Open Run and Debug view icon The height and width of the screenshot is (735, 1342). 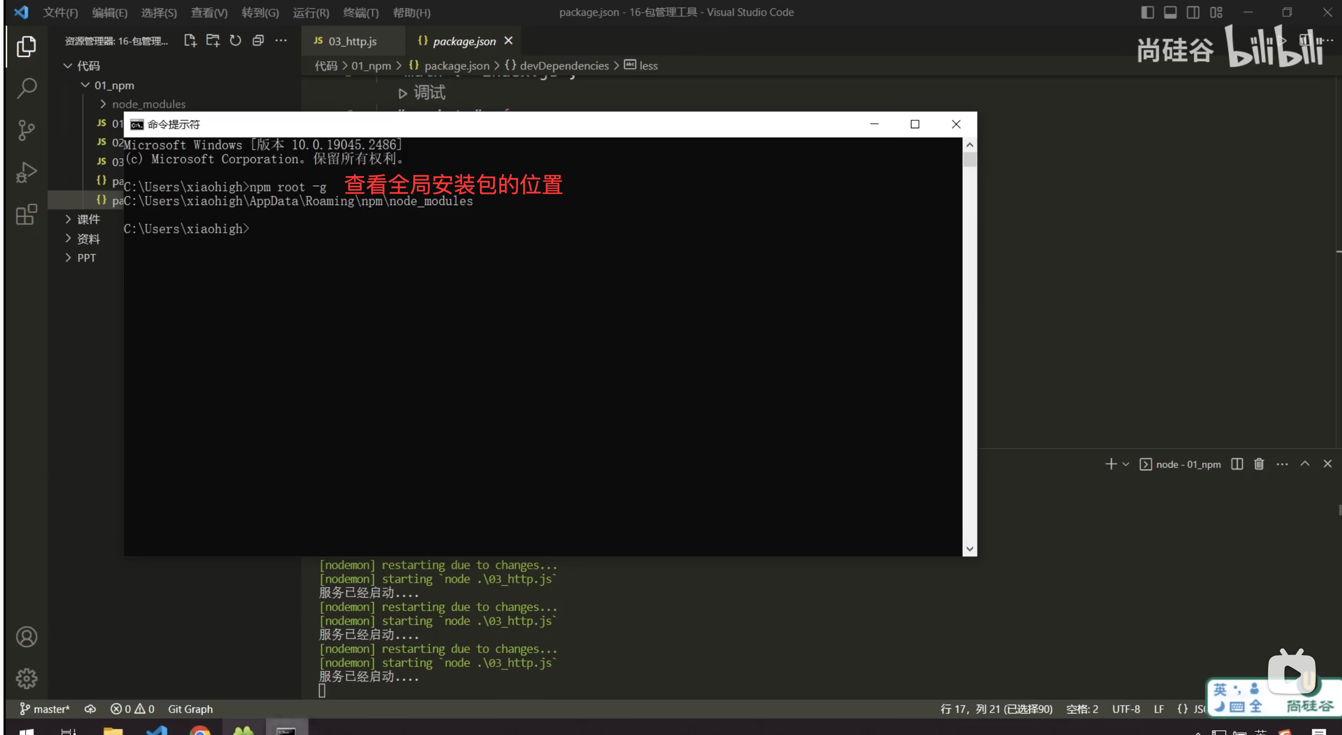pyautogui.click(x=26, y=172)
